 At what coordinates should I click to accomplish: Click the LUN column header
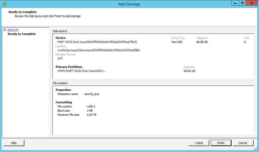pyautogui.click(x=246, y=38)
